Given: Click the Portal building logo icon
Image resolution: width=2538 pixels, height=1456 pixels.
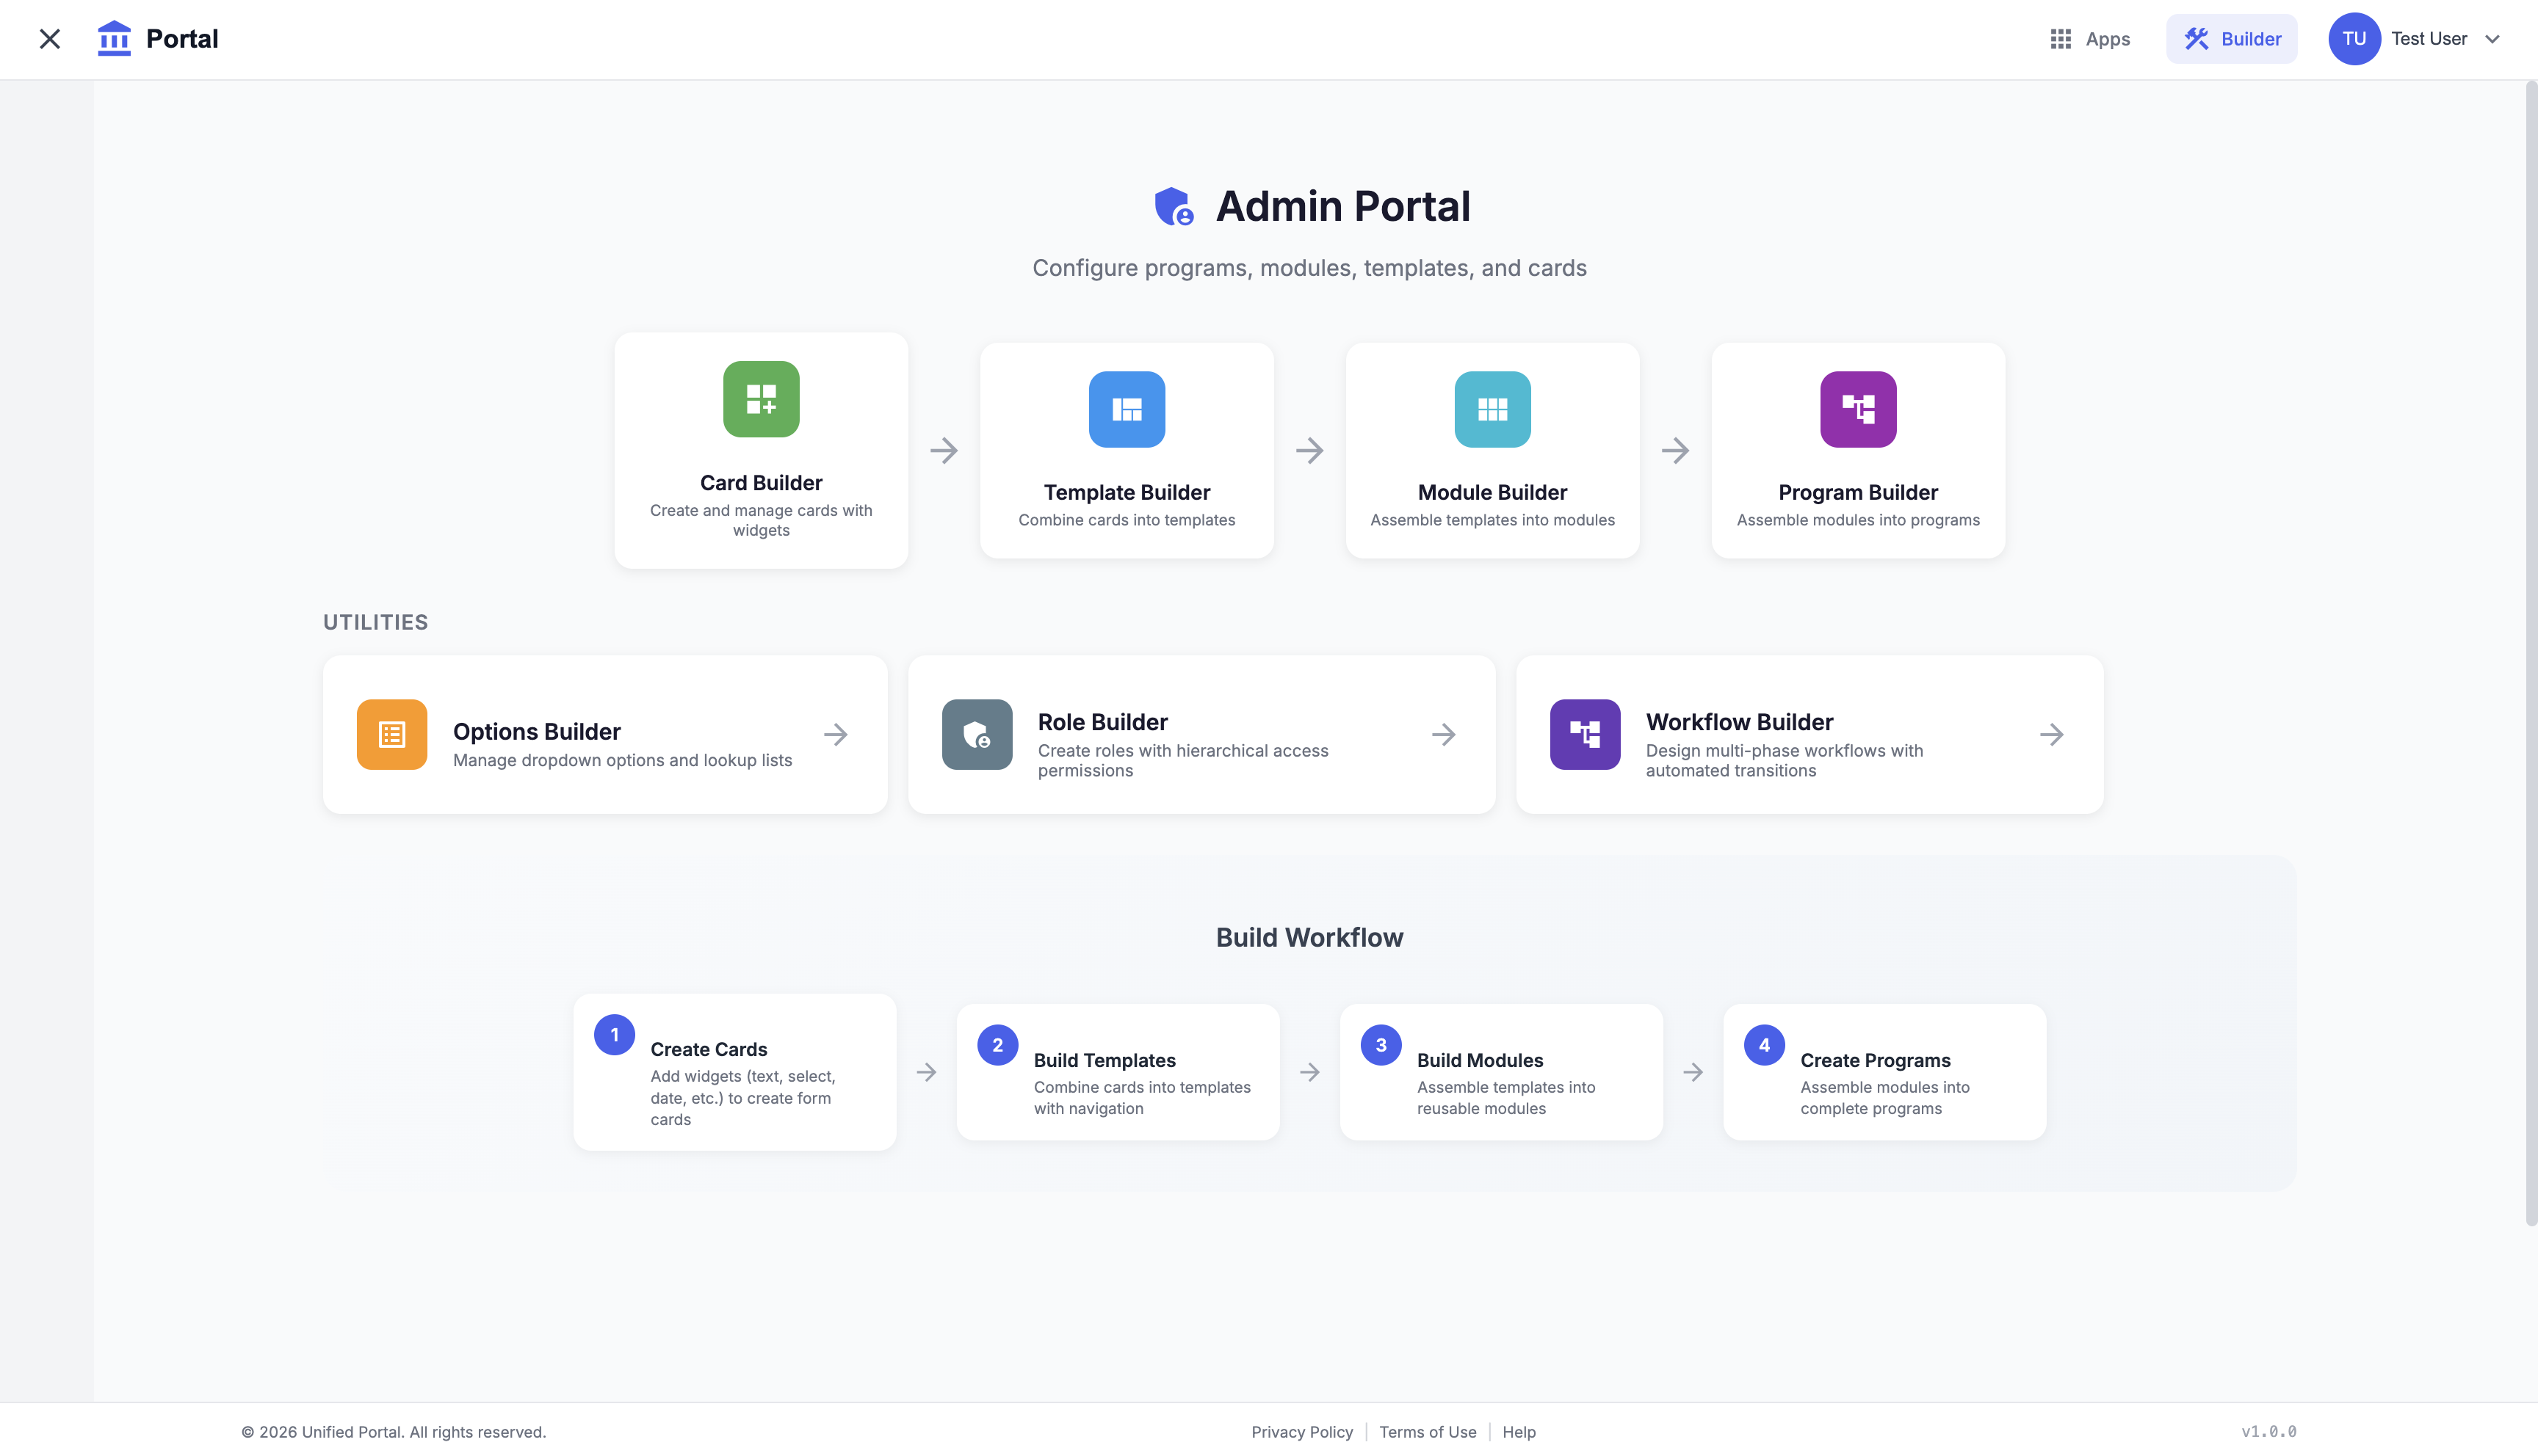Looking at the screenshot, I should (x=114, y=39).
